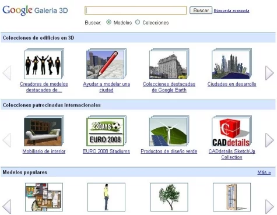Click the Galería 3D title text

click(x=51, y=10)
